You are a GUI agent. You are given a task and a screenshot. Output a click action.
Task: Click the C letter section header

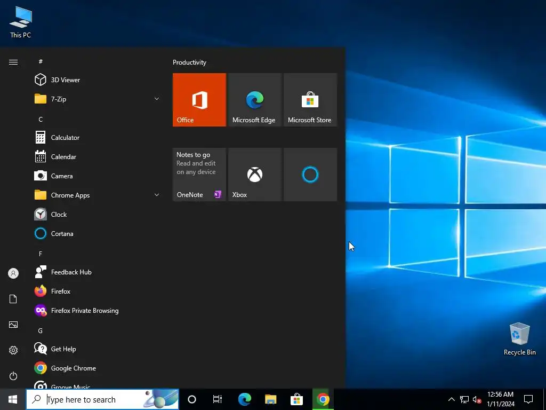41,119
